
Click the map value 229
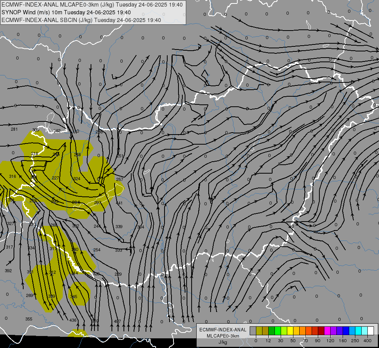pyautogui.click(x=118, y=274)
